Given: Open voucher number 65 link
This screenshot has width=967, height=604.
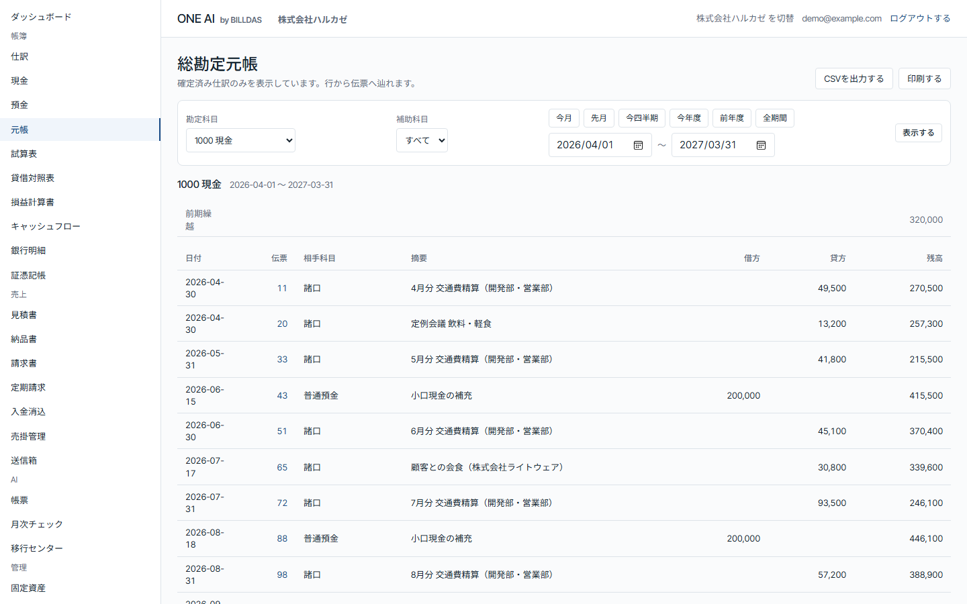Looking at the screenshot, I should [x=282, y=467].
